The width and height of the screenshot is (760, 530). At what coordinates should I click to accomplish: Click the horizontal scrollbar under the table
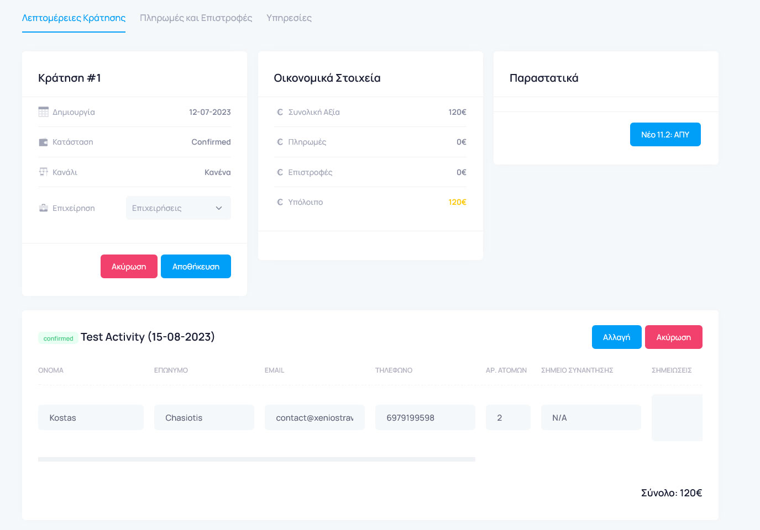[256, 459]
